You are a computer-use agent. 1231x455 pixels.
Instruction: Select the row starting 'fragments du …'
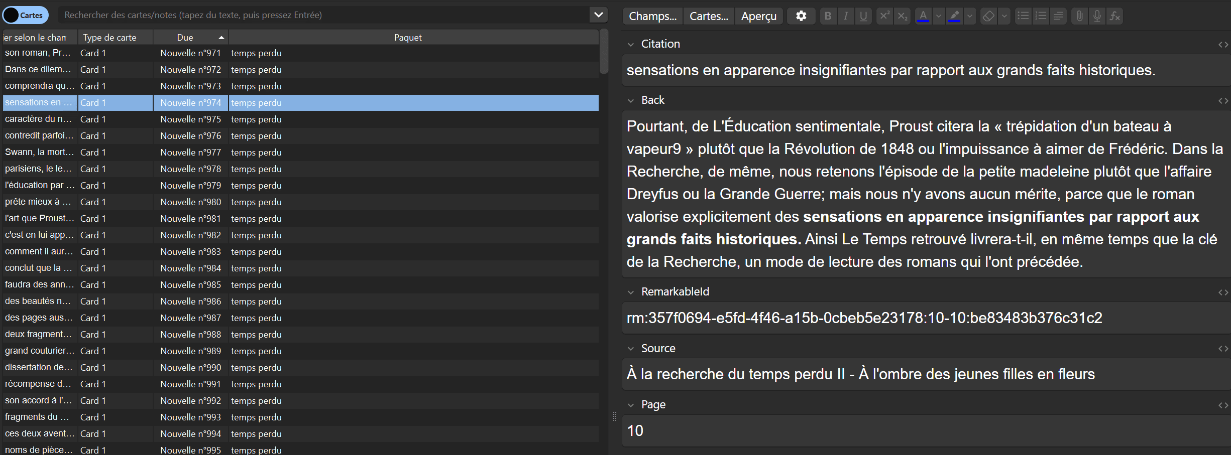point(300,417)
